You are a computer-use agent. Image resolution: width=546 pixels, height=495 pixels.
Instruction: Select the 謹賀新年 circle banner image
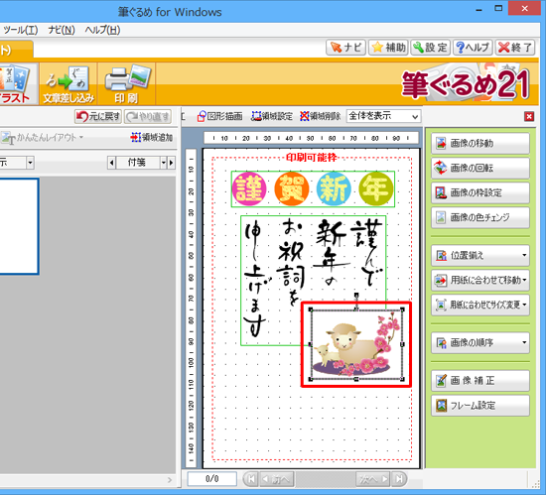pyautogui.click(x=313, y=188)
